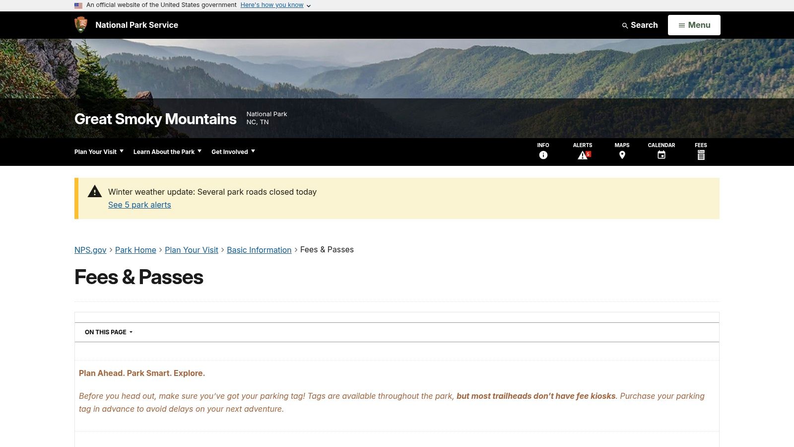Open the Calendar icon in park navigation
Image resolution: width=794 pixels, height=447 pixels.
click(661, 155)
